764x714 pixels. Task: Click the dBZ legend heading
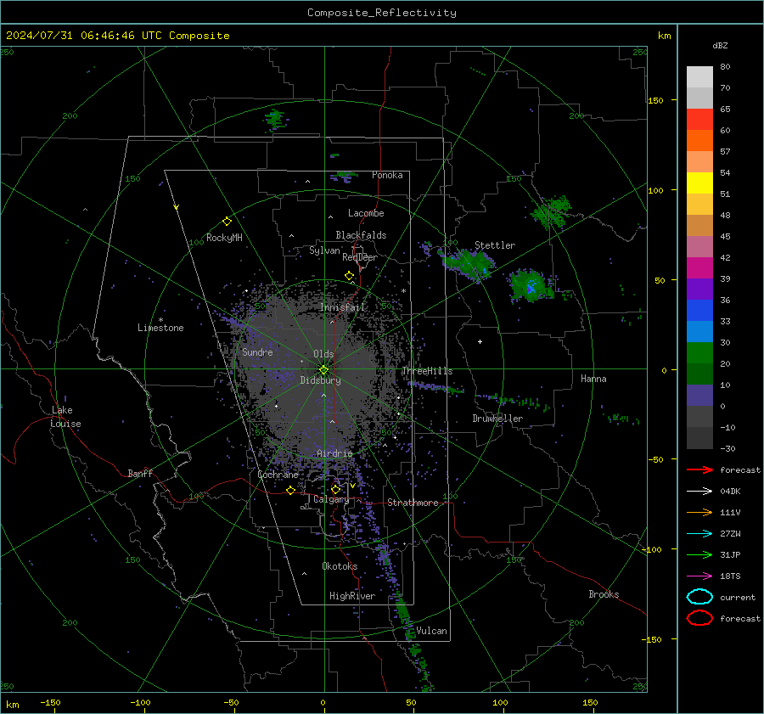coord(720,45)
